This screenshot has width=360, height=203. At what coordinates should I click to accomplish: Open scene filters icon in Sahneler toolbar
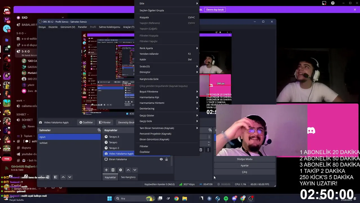(55, 177)
